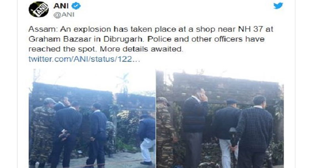Open the @ANI handle
The width and height of the screenshot is (313, 168).
[x=64, y=15]
